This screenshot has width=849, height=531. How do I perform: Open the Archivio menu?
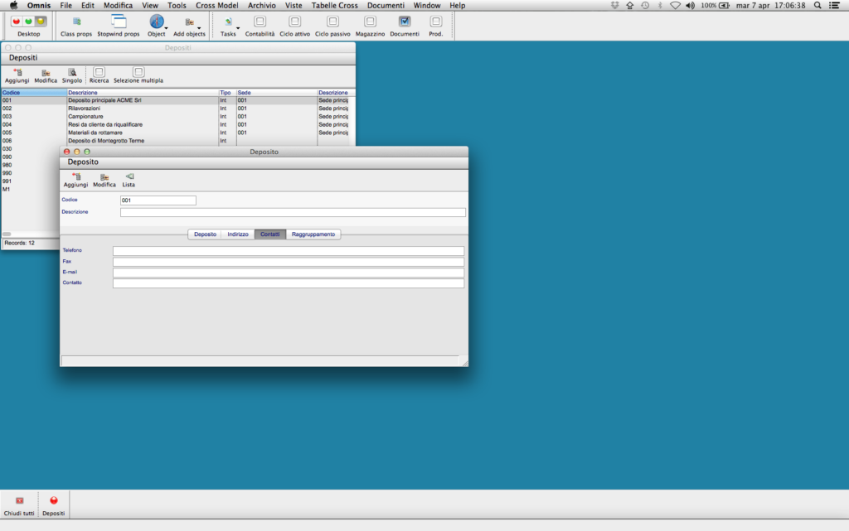(x=261, y=5)
